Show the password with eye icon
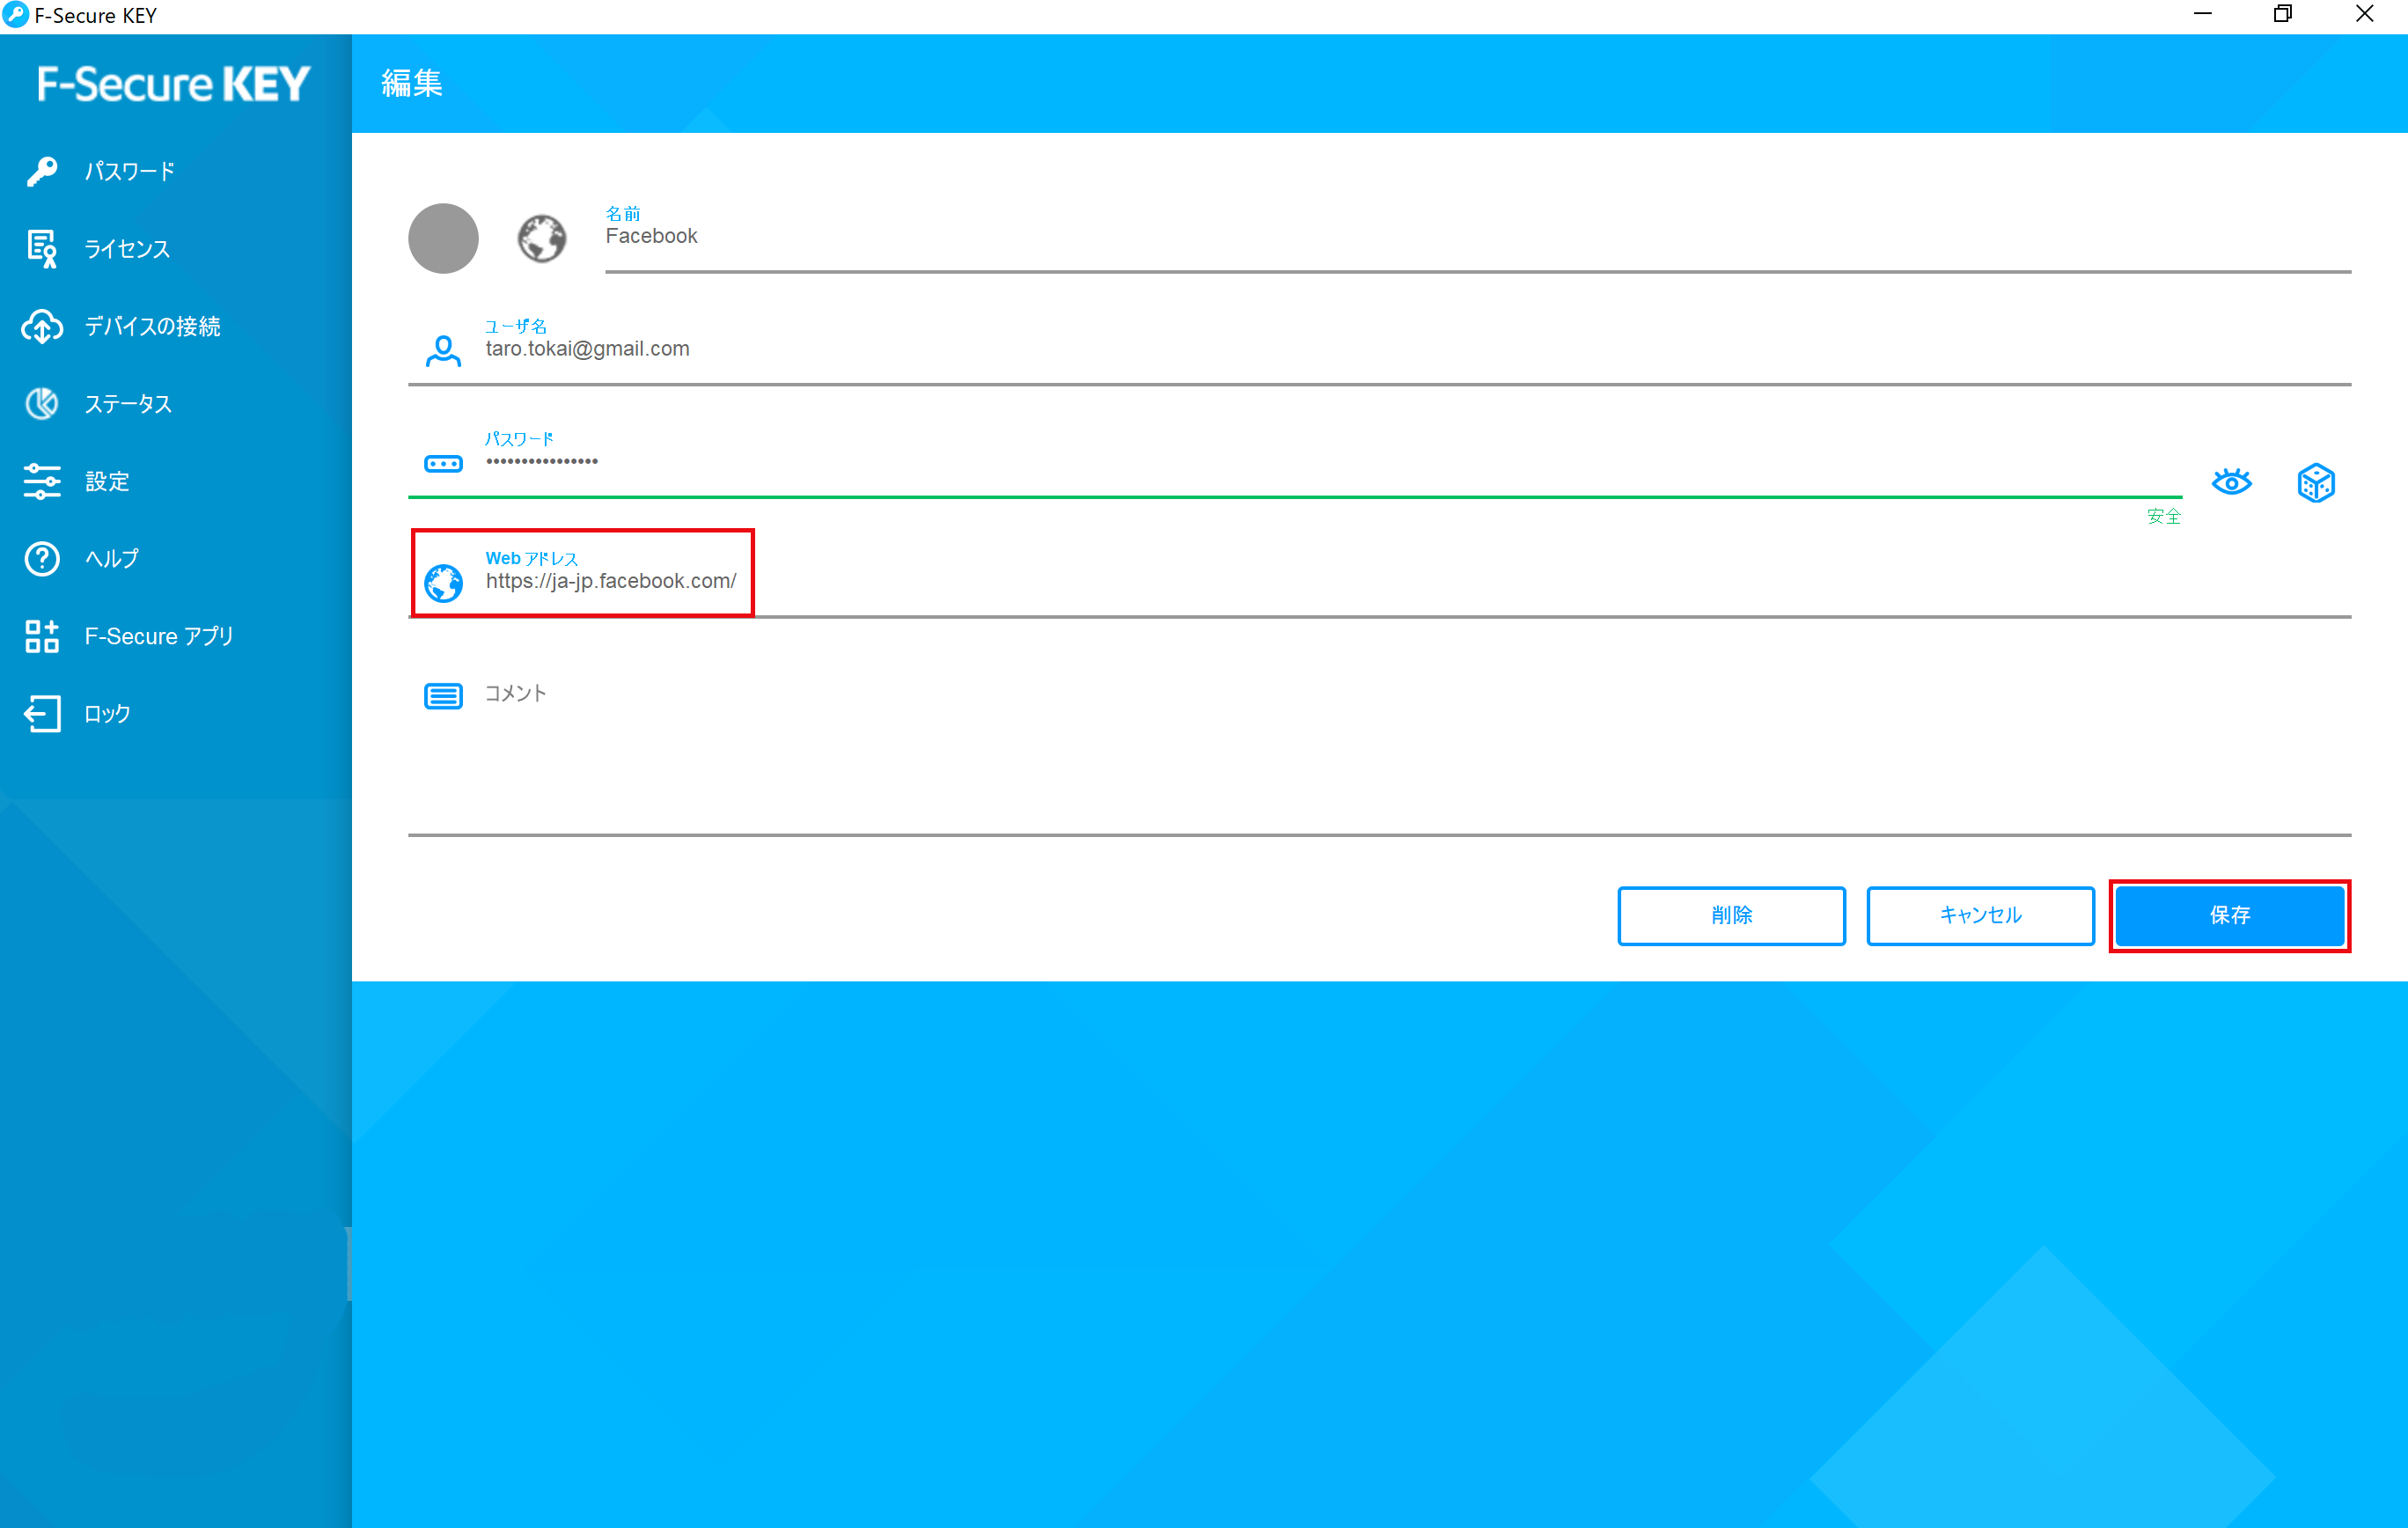 [x=2231, y=483]
